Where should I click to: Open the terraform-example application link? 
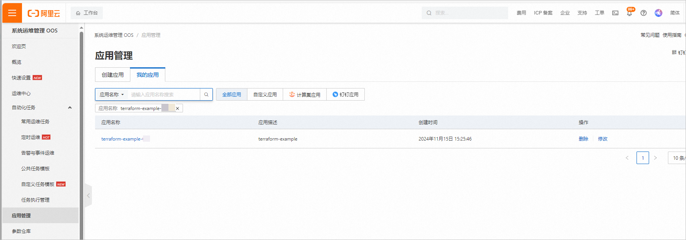coord(125,139)
